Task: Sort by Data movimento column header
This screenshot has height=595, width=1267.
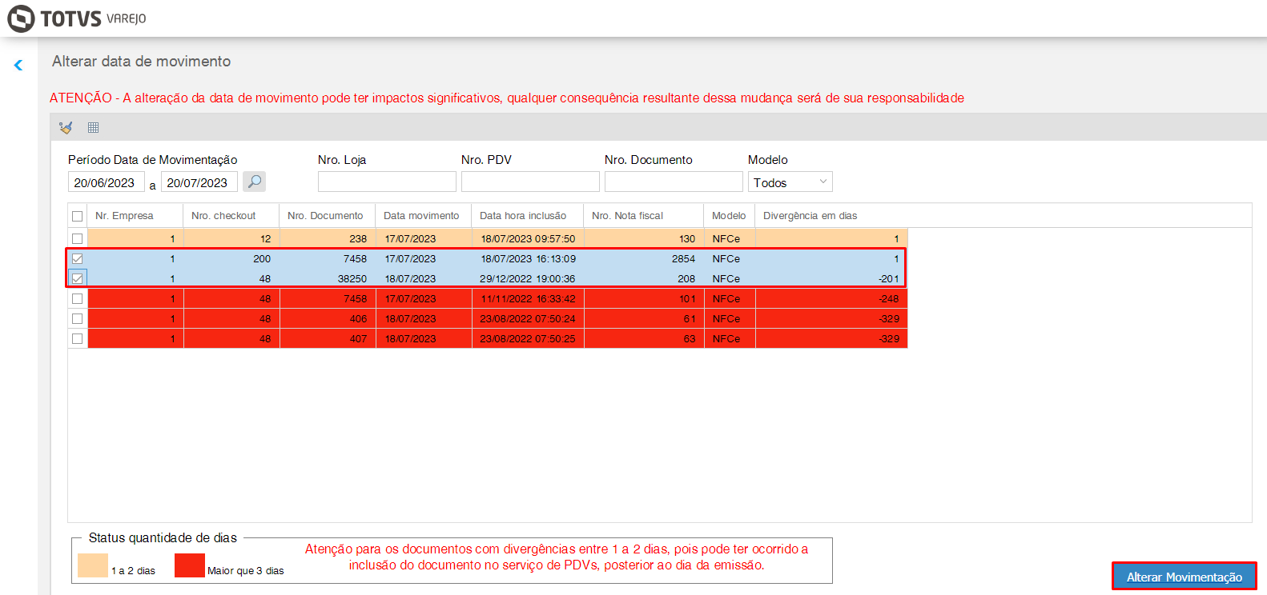Action: 424,216
